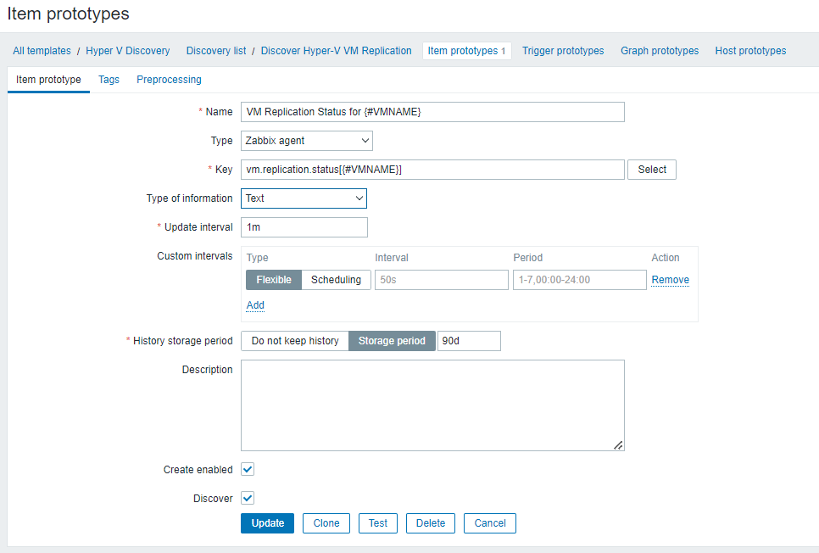Click the Test button
The width and height of the screenshot is (819, 553).
tap(378, 523)
